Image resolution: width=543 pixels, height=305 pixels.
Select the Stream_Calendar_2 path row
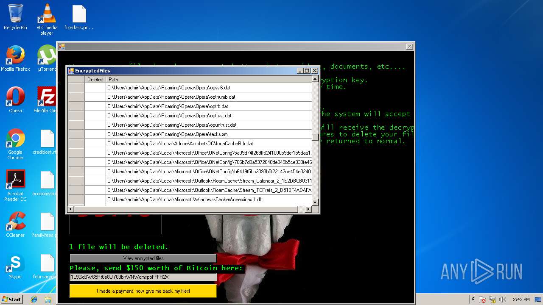209,181
